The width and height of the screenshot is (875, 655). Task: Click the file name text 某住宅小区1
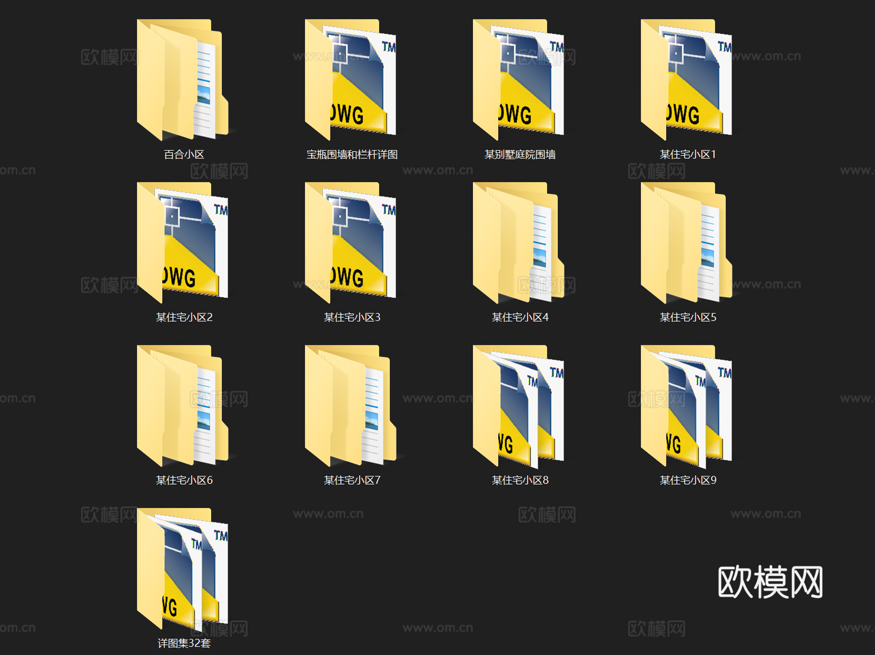tap(688, 155)
